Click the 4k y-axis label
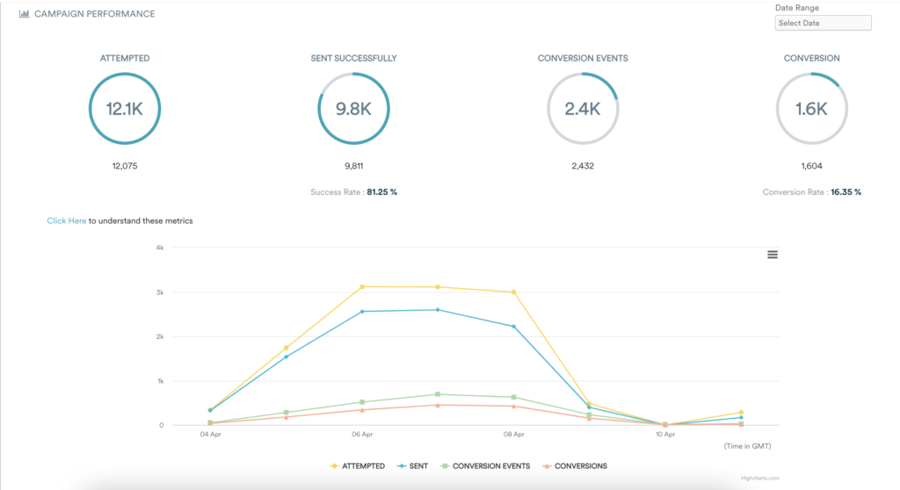 (160, 248)
